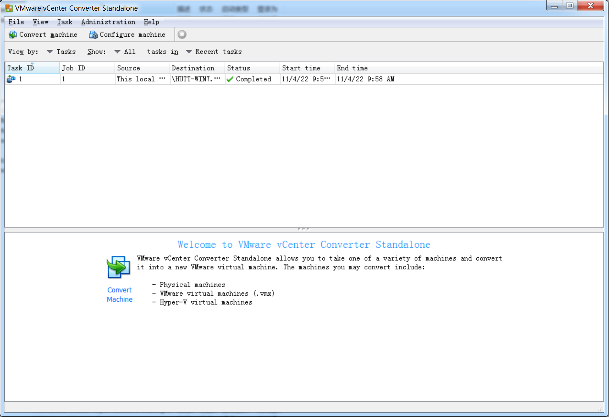The height and width of the screenshot is (417, 609).
Task: Click the Convert machine toolbar label
Action: tap(48, 34)
